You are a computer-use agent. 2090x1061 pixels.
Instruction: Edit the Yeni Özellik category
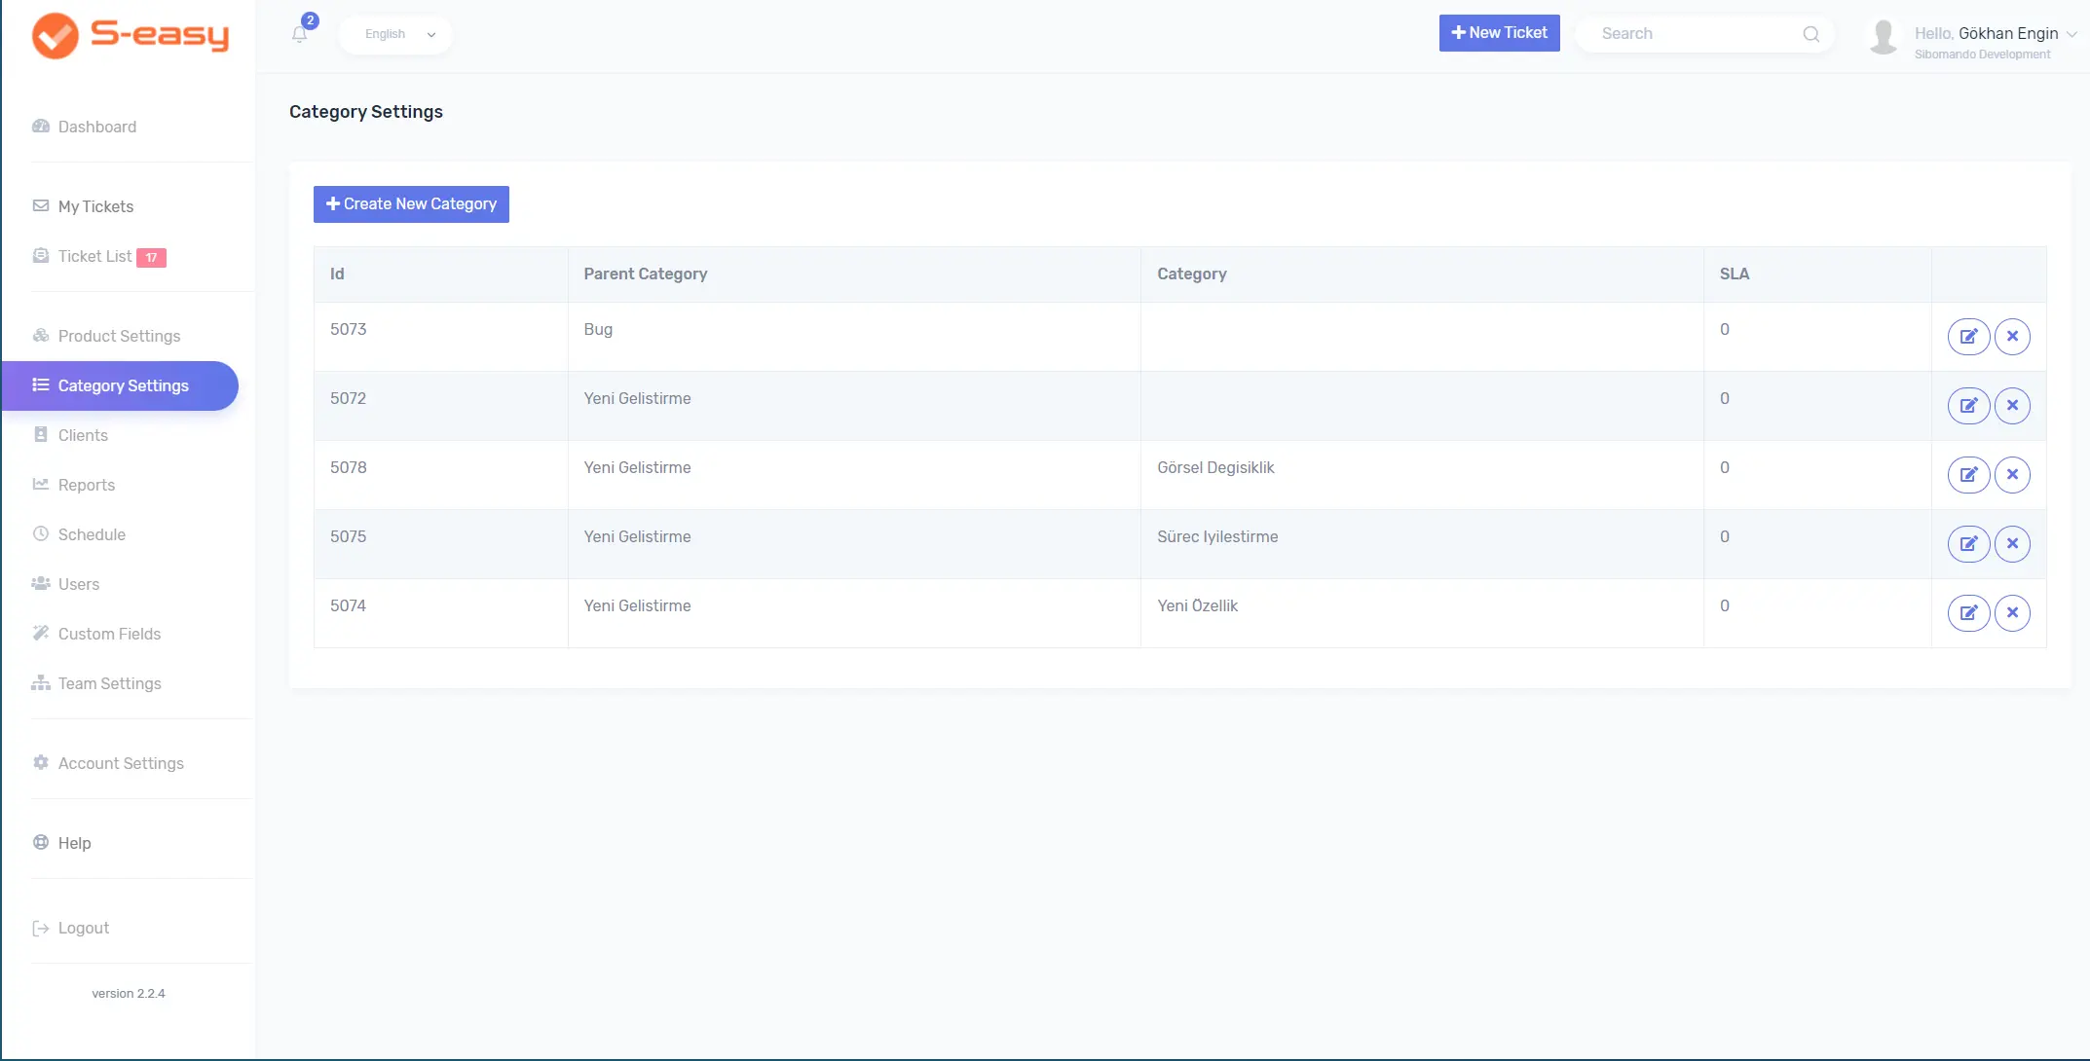(1968, 613)
